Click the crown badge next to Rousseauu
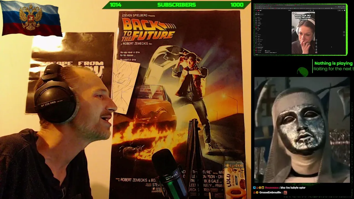 tap(263, 188)
